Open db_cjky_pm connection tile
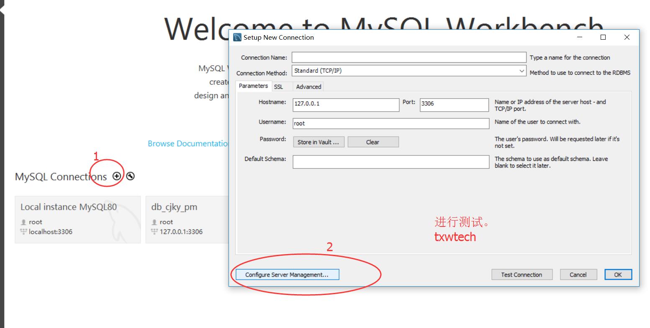This screenshot has width=650, height=328. (187, 219)
